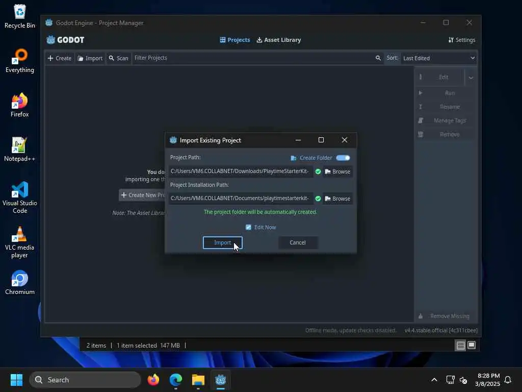Screen dimensions: 522x392
Task: Click the network icon in system tray
Action: pyautogui.click(x=450, y=380)
